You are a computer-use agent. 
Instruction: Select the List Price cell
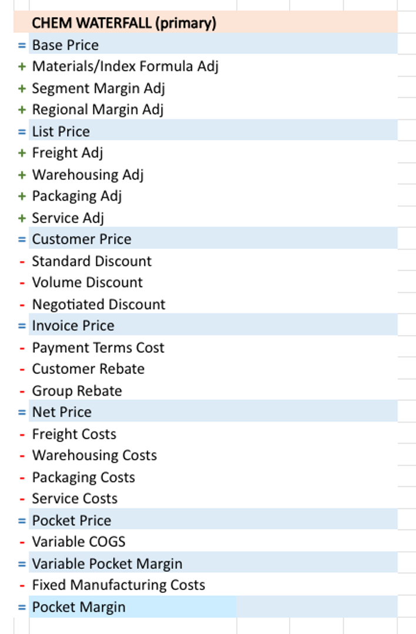(61, 131)
